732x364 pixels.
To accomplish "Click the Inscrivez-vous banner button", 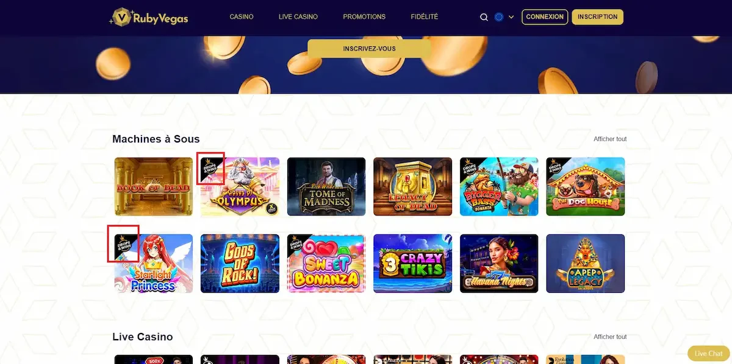I will pos(369,49).
